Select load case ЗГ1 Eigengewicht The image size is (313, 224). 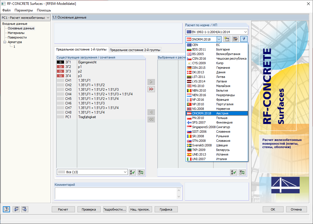tap(101, 62)
